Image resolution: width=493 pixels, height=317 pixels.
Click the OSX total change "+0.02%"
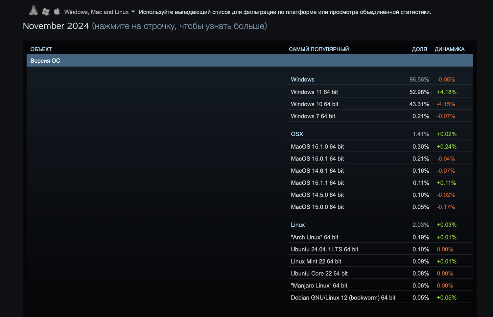tap(447, 134)
